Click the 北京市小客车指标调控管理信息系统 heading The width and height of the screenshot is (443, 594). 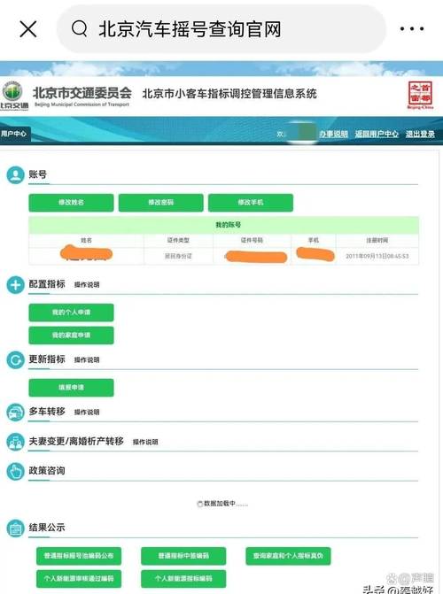click(x=229, y=94)
